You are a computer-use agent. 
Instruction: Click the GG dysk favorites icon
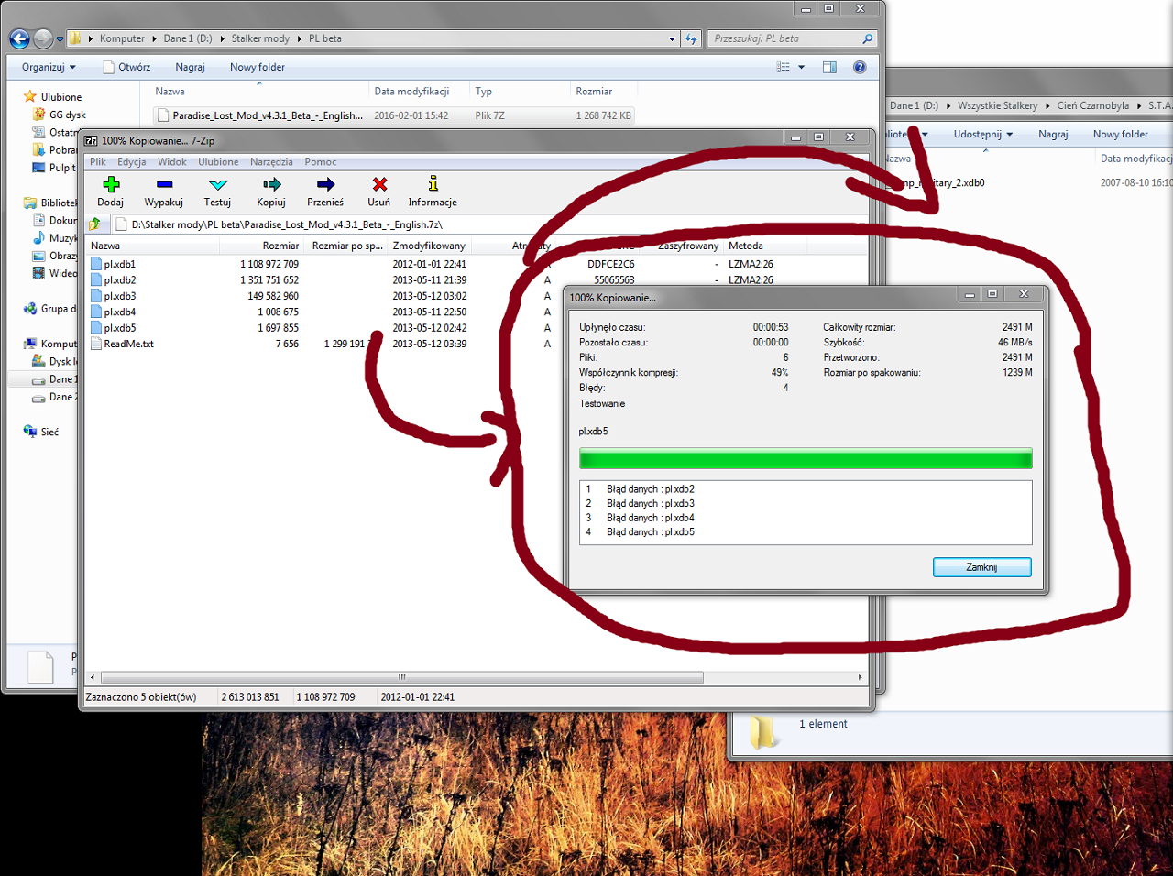(39, 115)
